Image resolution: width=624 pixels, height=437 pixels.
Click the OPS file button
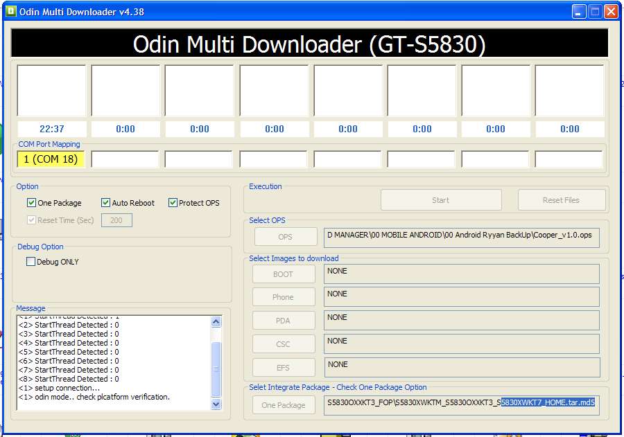(286, 237)
